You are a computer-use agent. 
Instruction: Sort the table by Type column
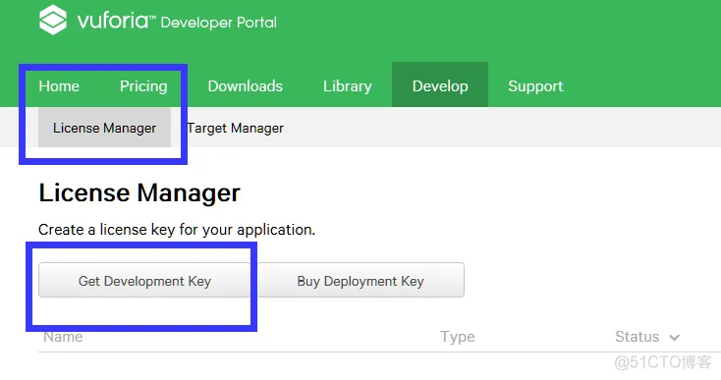[458, 337]
